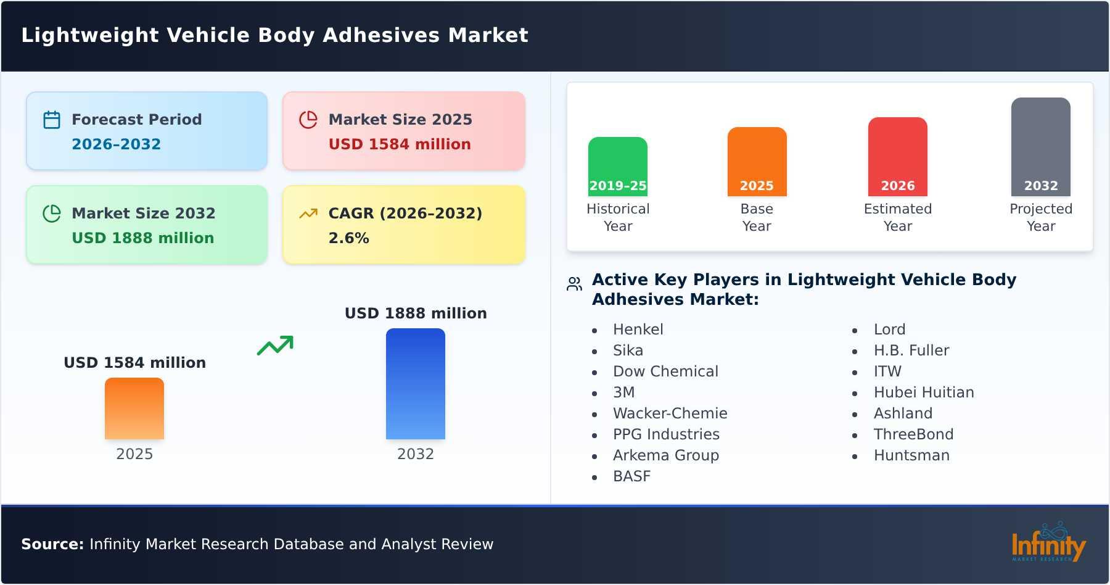Click the Projected Year label

(x=1041, y=217)
